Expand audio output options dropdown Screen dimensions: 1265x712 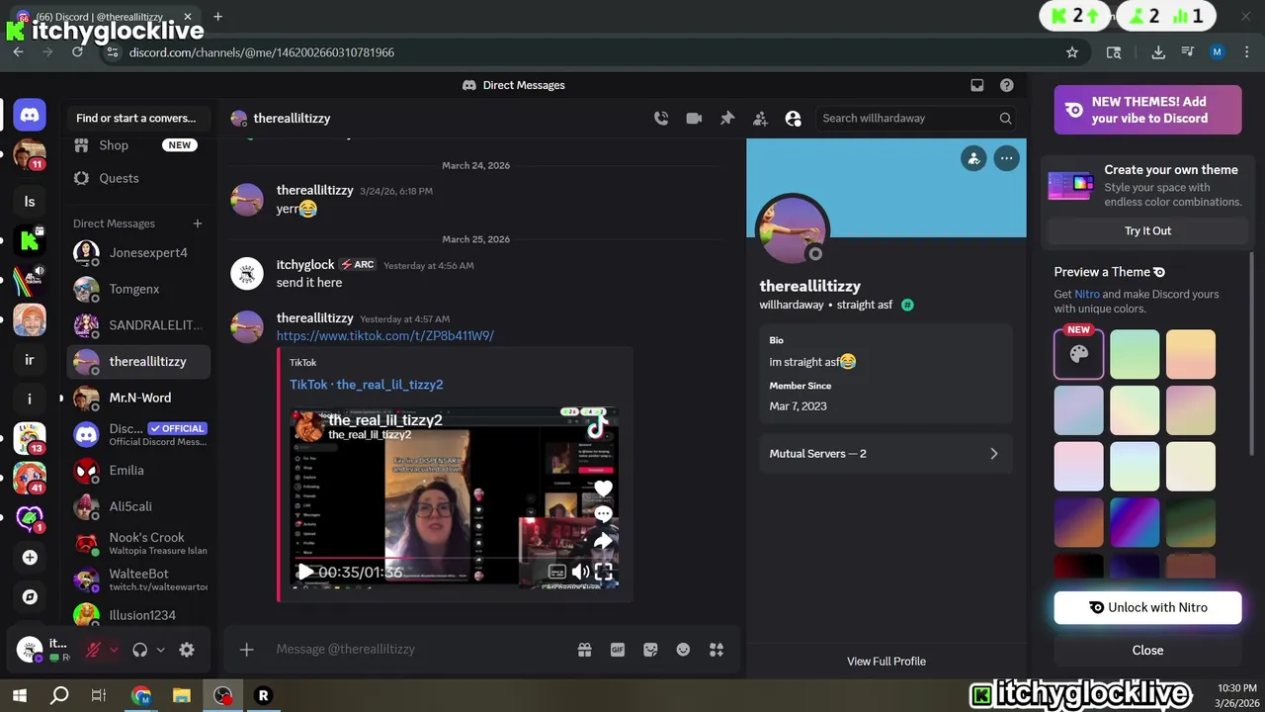160,650
